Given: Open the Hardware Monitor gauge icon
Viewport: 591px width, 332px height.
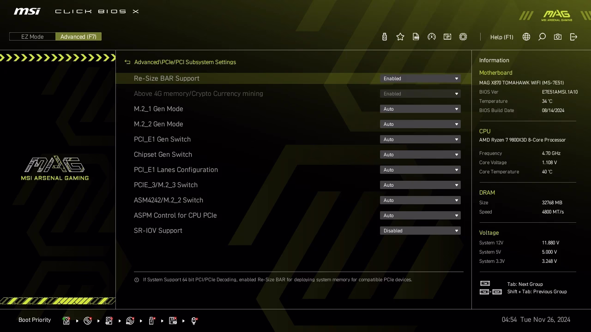Looking at the screenshot, I should [432, 37].
